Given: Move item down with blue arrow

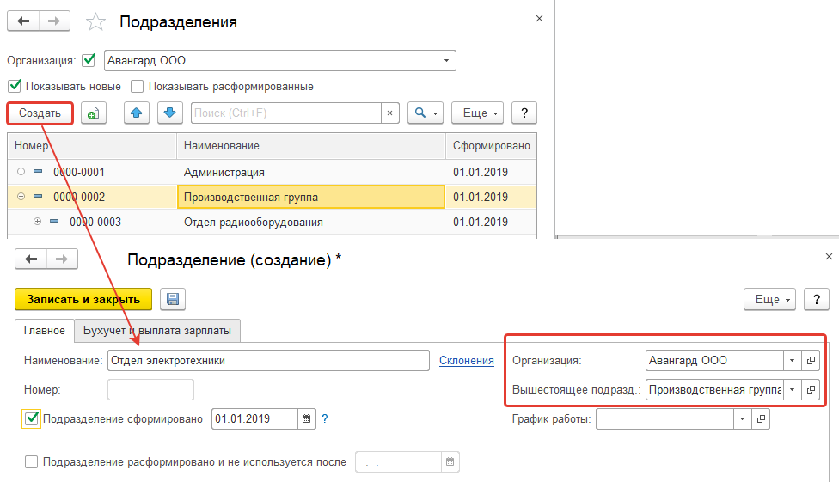Looking at the screenshot, I should point(169,113).
